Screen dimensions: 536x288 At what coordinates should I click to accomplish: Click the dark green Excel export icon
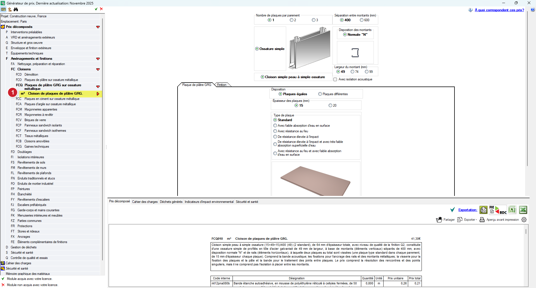[x=523, y=210]
